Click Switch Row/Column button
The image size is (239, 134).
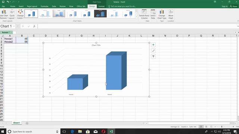pyautogui.click(x=144, y=14)
